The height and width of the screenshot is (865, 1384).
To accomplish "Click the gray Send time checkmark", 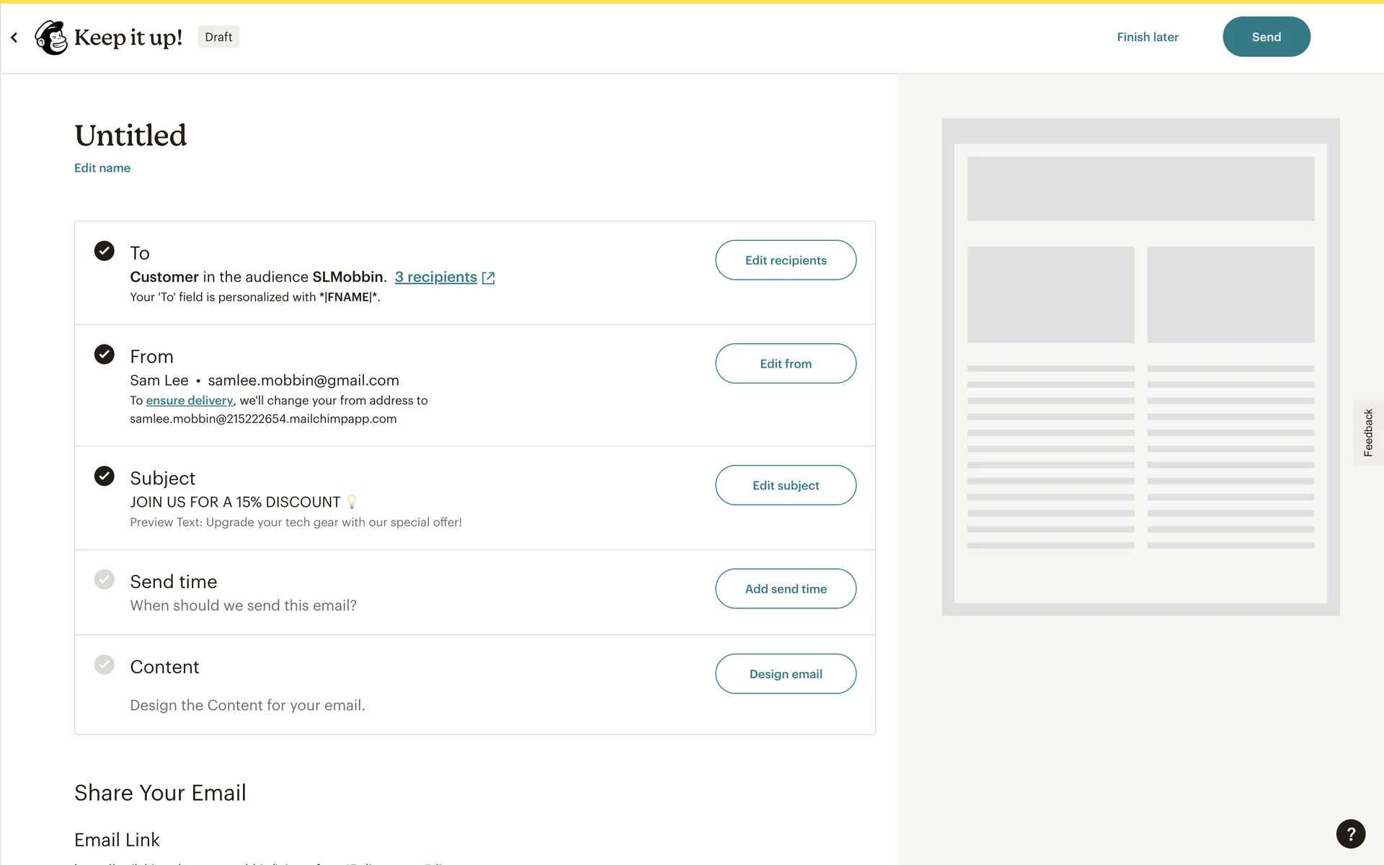I will coord(105,580).
